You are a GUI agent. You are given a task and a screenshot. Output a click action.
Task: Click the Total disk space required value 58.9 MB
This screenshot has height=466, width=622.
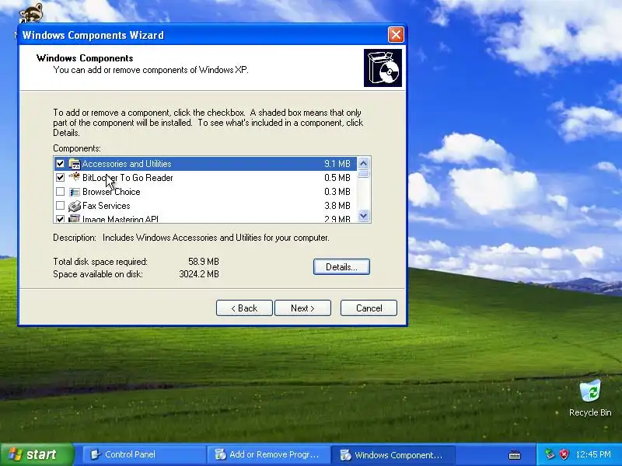(204, 262)
